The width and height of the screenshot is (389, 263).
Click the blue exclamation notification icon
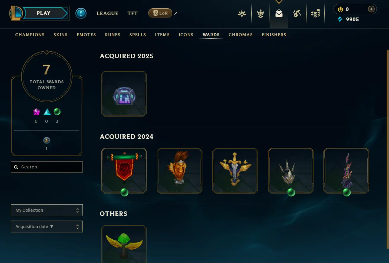tap(81, 13)
